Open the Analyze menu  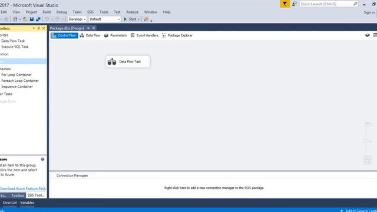click(132, 12)
